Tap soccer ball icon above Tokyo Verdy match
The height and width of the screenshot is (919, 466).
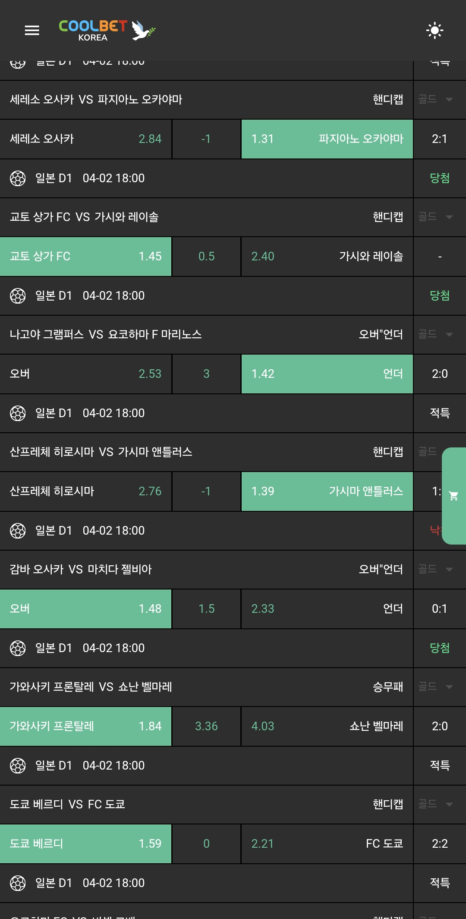[18, 765]
